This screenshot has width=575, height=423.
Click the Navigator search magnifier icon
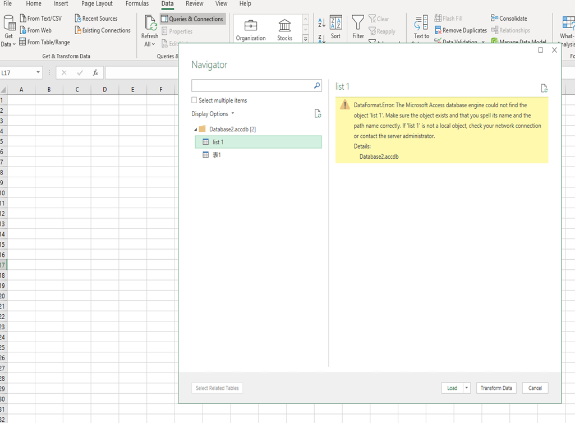(317, 85)
